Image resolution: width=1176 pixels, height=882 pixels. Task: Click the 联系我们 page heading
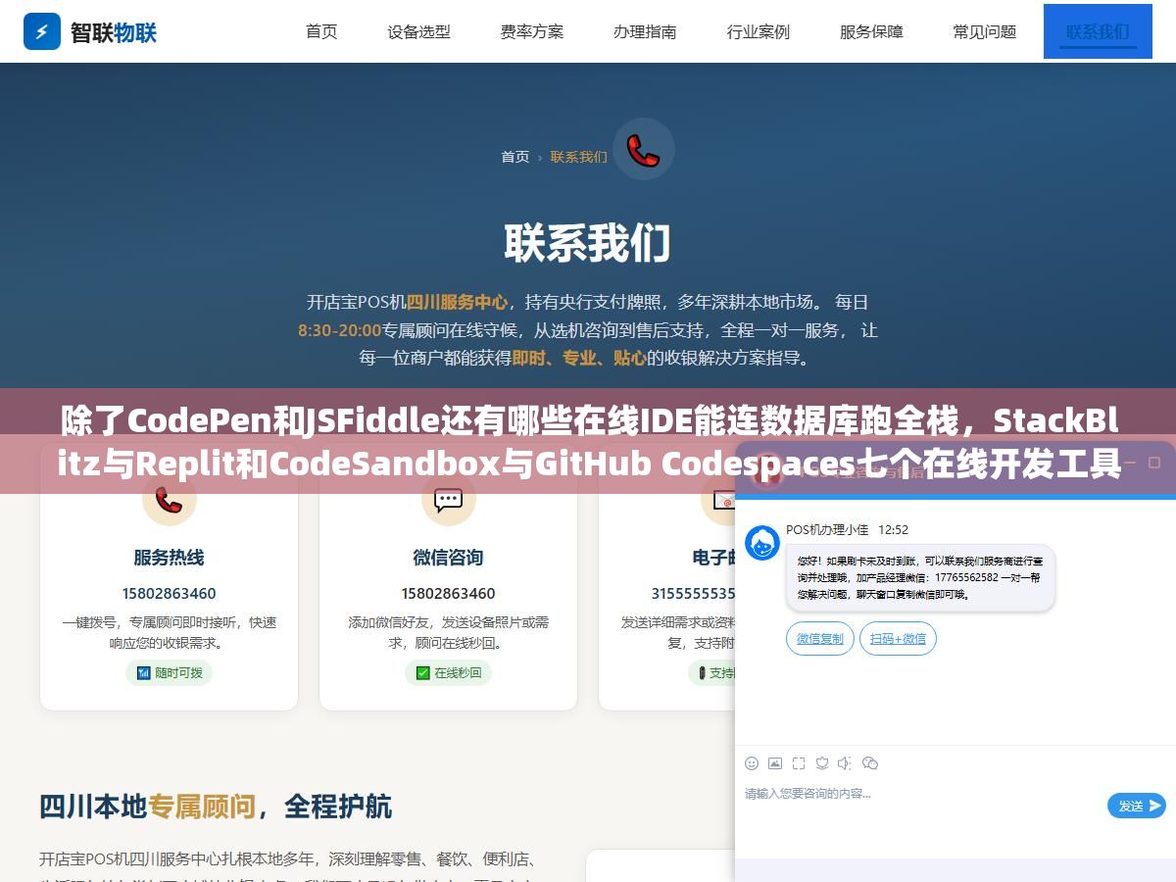pos(588,243)
